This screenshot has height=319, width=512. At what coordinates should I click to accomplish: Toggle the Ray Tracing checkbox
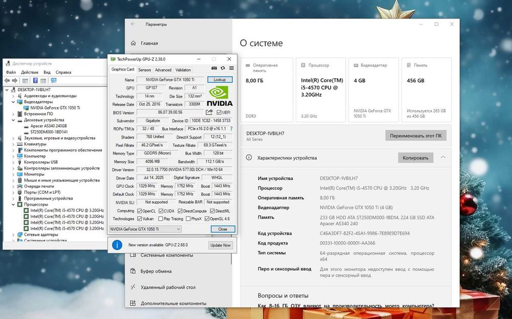tap(160, 219)
